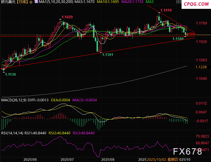Click the circled plus icon beside 日线
The height and width of the screenshot is (162, 211).
coord(31,2)
